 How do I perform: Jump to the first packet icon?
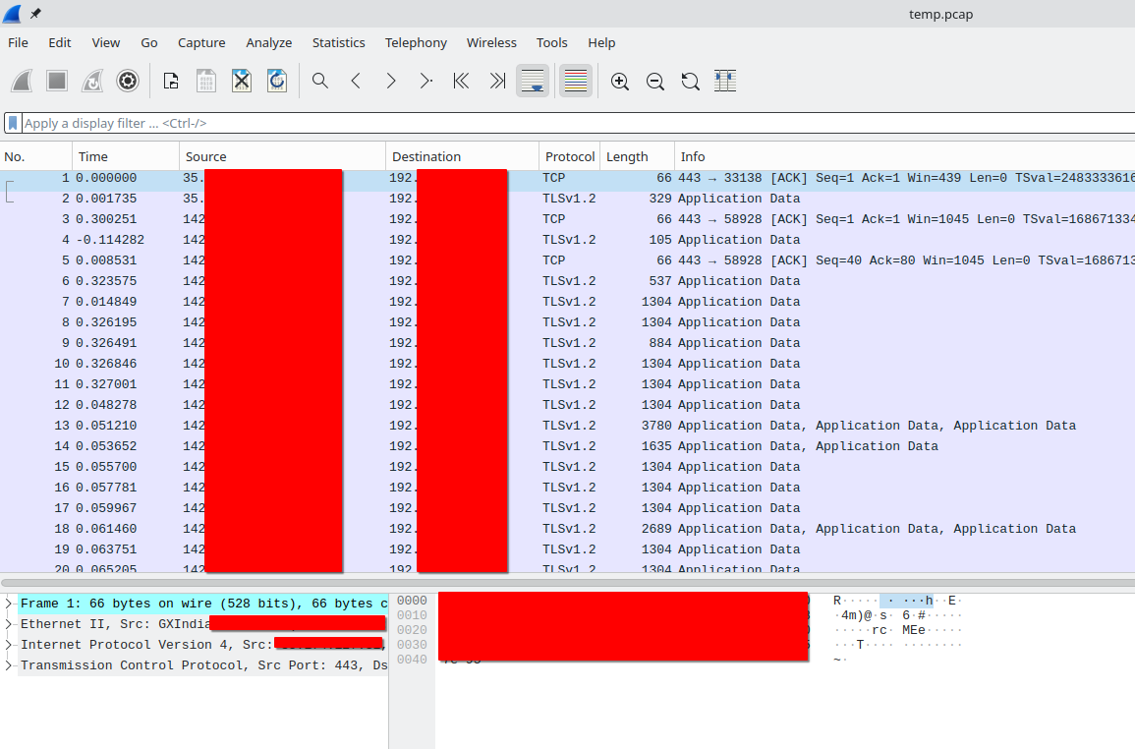tap(460, 81)
